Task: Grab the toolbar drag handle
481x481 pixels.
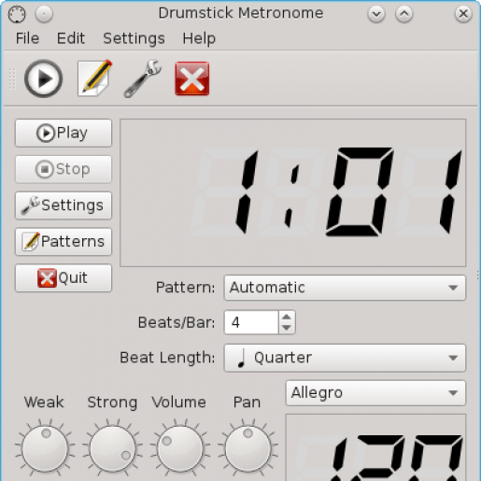Action: [x=12, y=78]
